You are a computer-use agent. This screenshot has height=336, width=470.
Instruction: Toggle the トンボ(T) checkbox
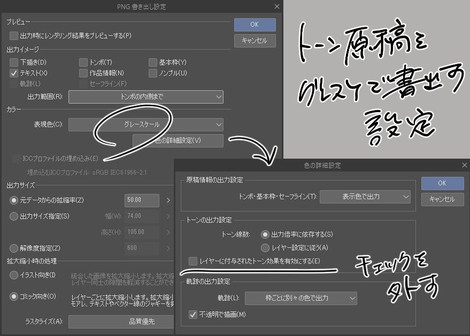point(83,62)
